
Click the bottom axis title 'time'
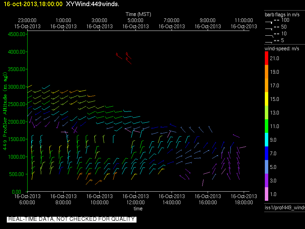(x=138, y=209)
